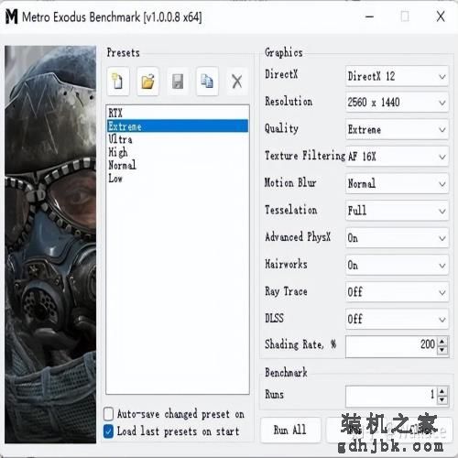This screenshot has height=458, width=458.
Task: Open the Resolution 2560 x 1440 dropdown
Action: (397, 103)
